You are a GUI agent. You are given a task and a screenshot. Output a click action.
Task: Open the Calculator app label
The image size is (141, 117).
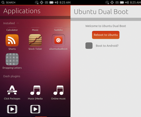coord(12,30)
